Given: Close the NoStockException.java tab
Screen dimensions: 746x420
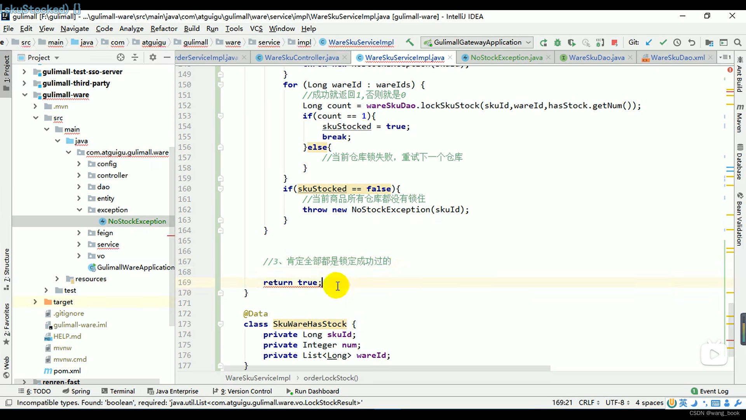Looking at the screenshot, I should click(x=548, y=58).
